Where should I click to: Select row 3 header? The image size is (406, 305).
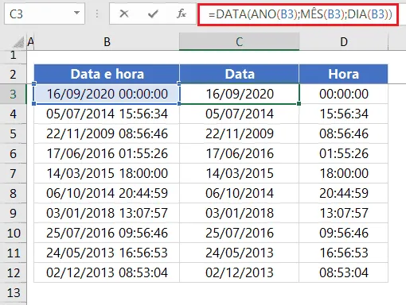(x=13, y=94)
